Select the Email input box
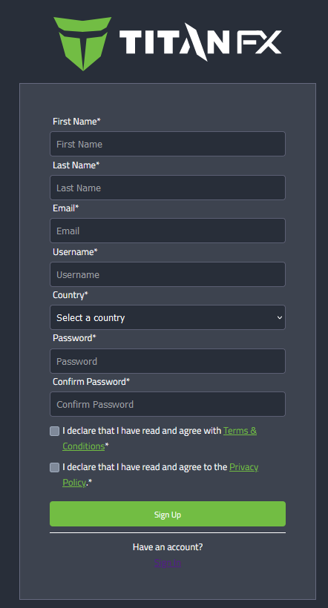This screenshot has height=608, width=328. pos(168,231)
